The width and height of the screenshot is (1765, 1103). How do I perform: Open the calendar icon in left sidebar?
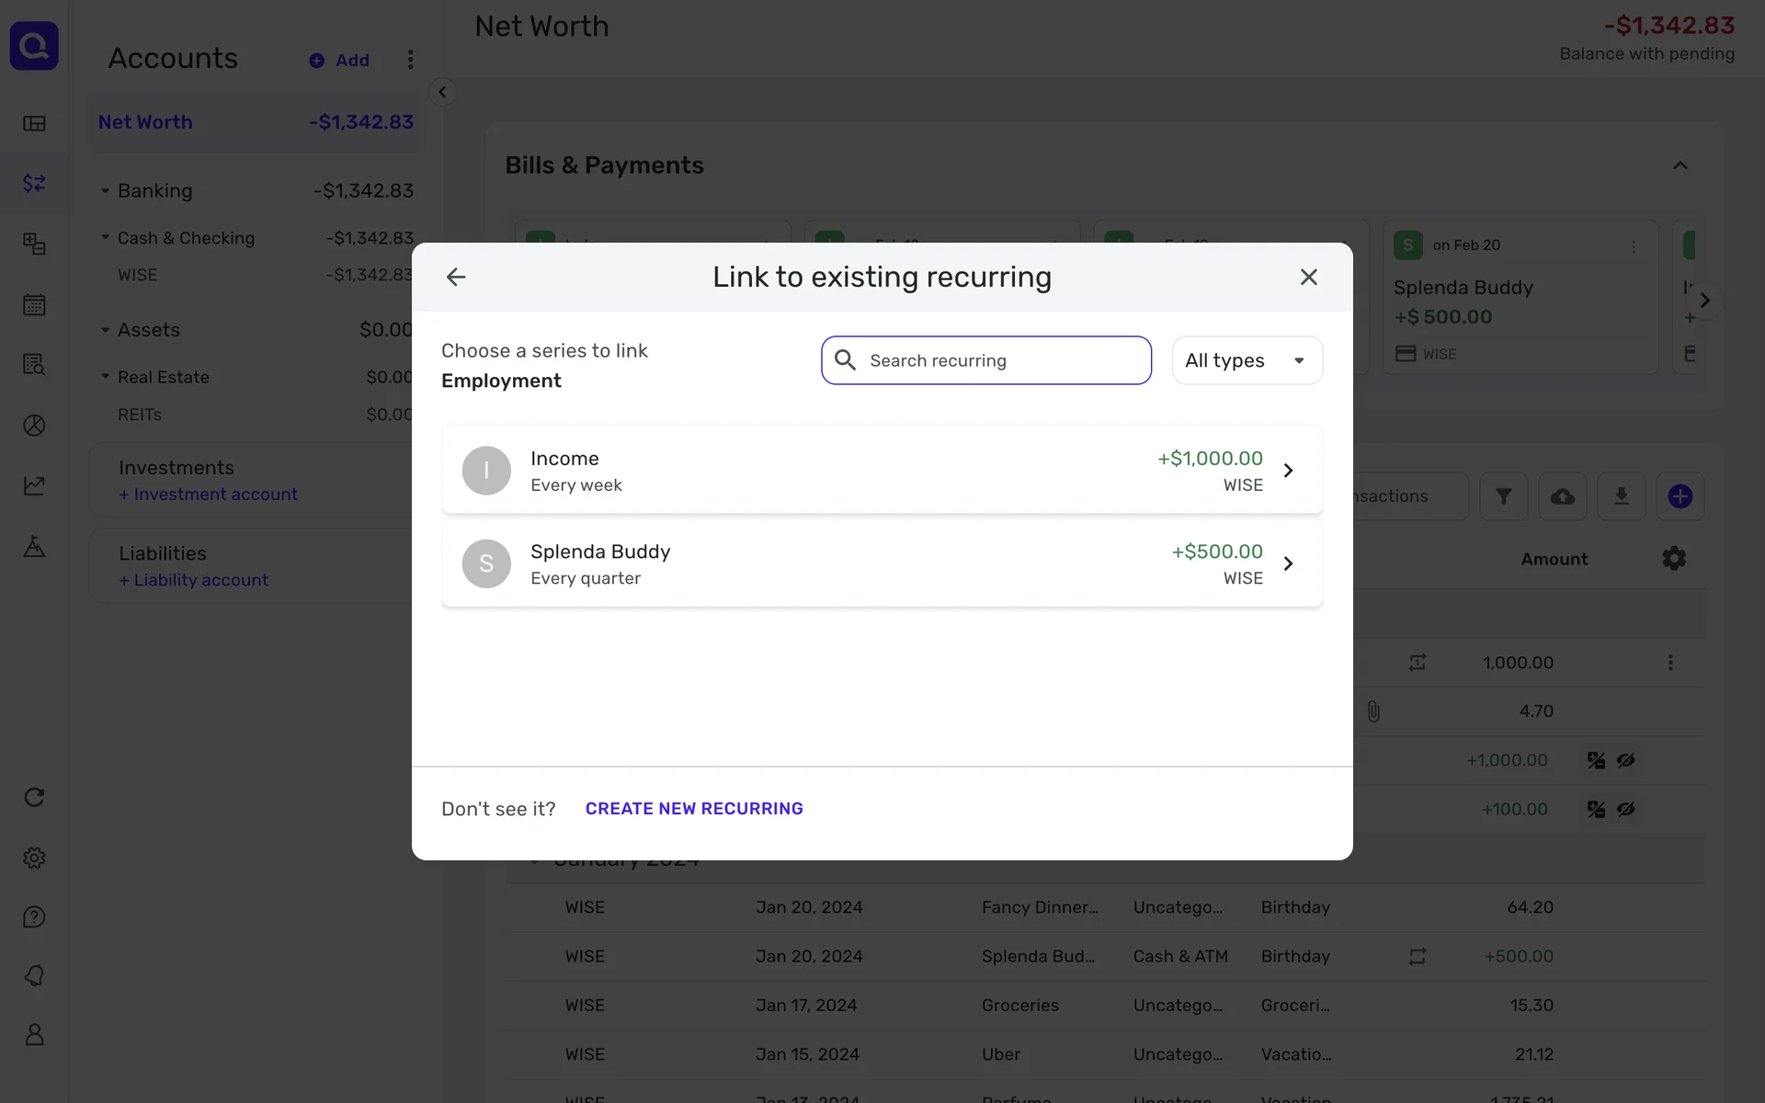pos(34,304)
